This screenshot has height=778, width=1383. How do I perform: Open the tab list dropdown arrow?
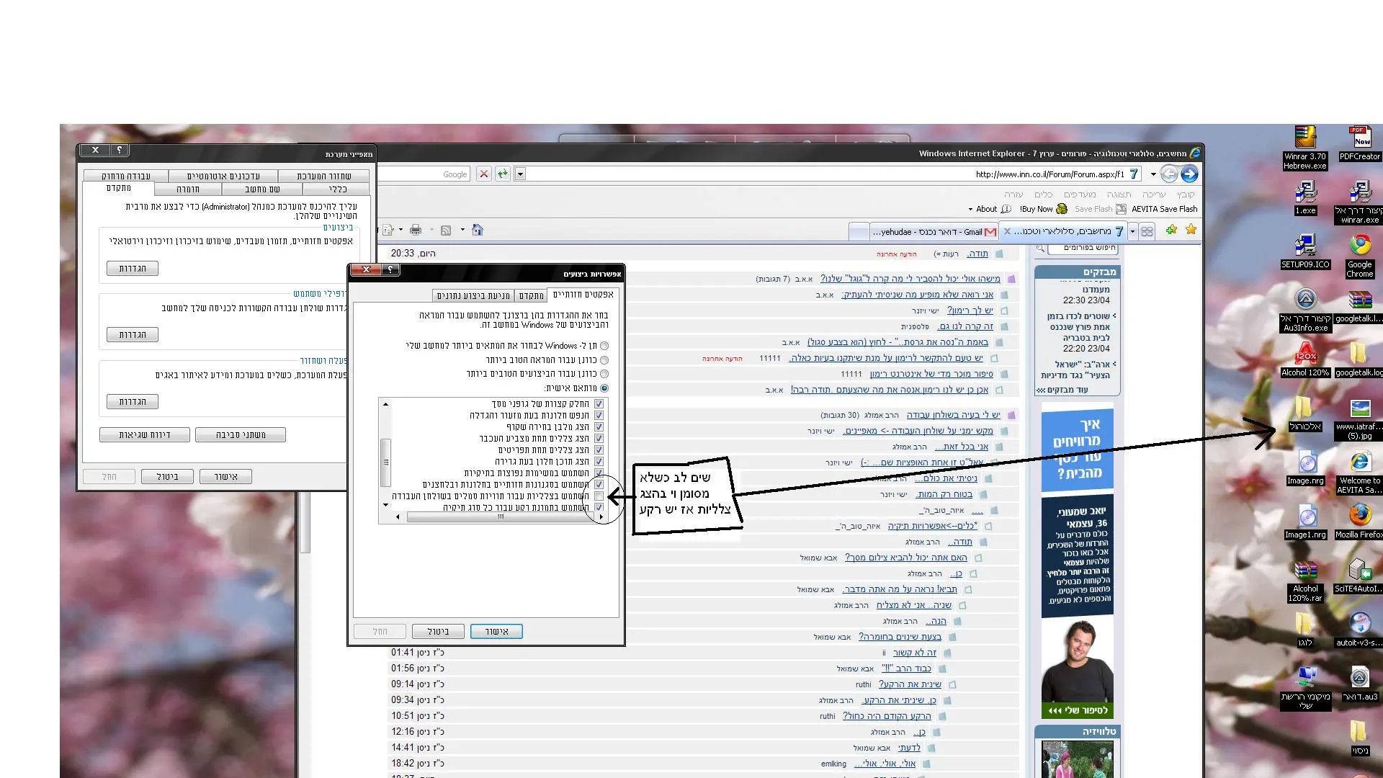(1132, 231)
